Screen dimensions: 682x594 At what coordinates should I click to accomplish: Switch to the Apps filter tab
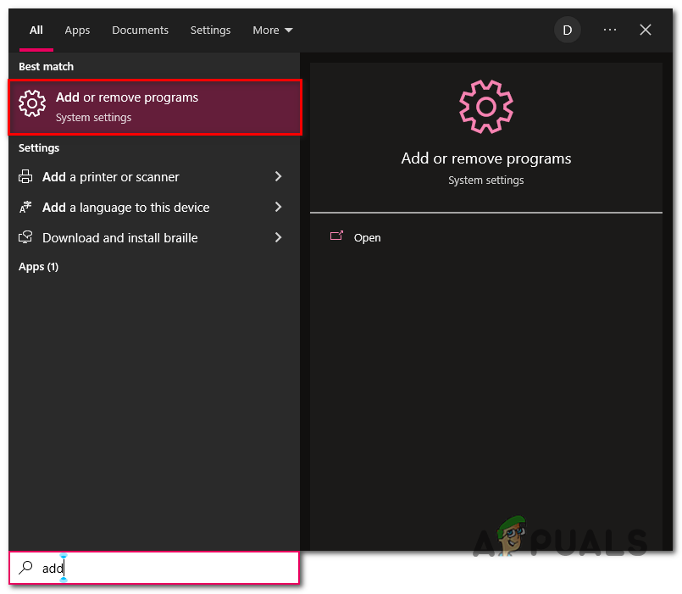click(77, 30)
